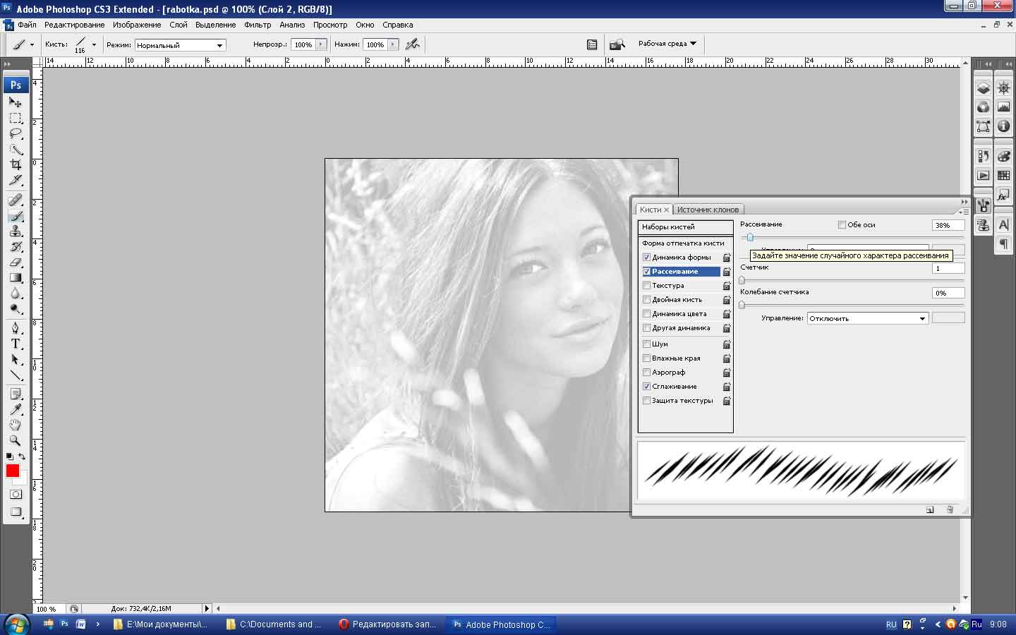Uncheck the Сглаживание checkbox
The image size is (1016, 635).
pyautogui.click(x=646, y=387)
